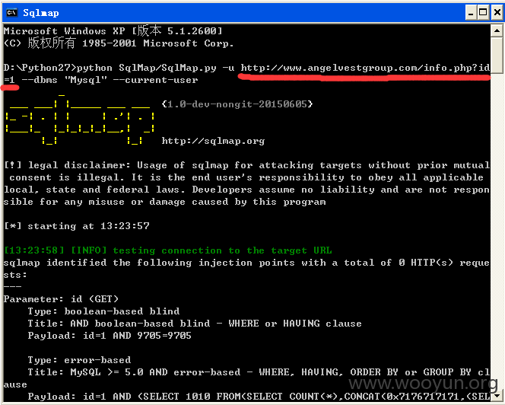Click 'Microsoft Windows XP' version line
This screenshot has height=405, width=505.
pyautogui.click(x=113, y=31)
